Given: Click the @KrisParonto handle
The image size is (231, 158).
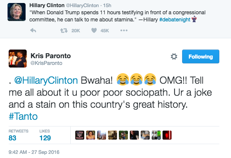Looking at the screenshot, I should (46, 63).
